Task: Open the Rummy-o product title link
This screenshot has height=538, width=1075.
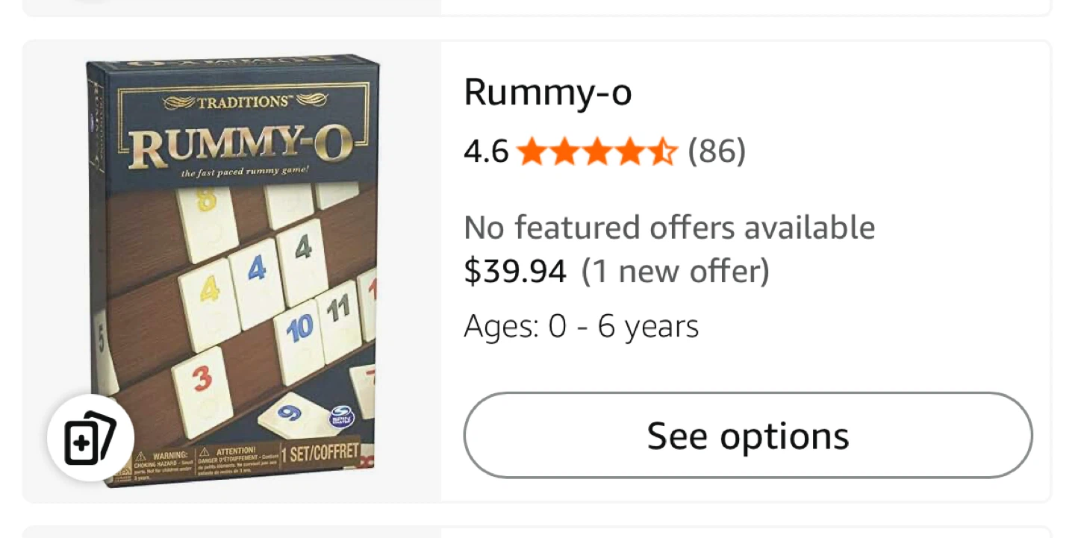Action: (x=548, y=93)
